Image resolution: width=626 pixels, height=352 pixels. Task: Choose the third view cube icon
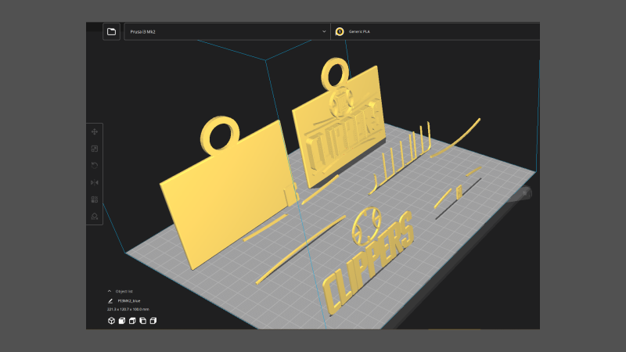[x=132, y=321]
